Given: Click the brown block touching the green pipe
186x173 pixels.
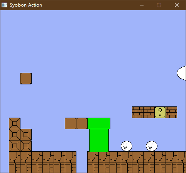Looking at the screenshot, I should [82, 123].
